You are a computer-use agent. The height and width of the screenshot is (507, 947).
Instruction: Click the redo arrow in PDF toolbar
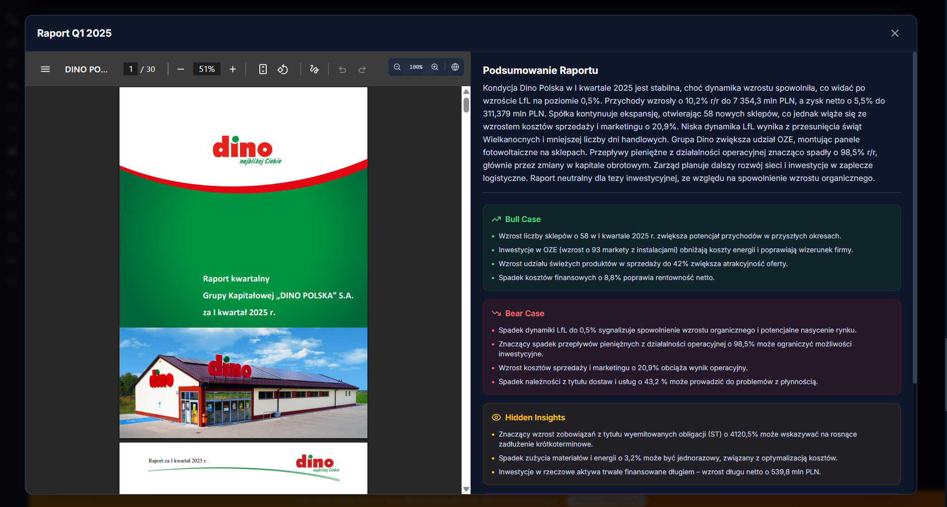362,69
